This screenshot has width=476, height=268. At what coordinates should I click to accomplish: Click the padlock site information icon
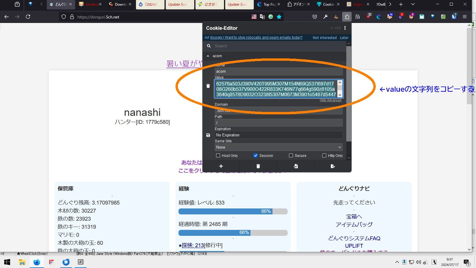pyautogui.click(x=72, y=17)
